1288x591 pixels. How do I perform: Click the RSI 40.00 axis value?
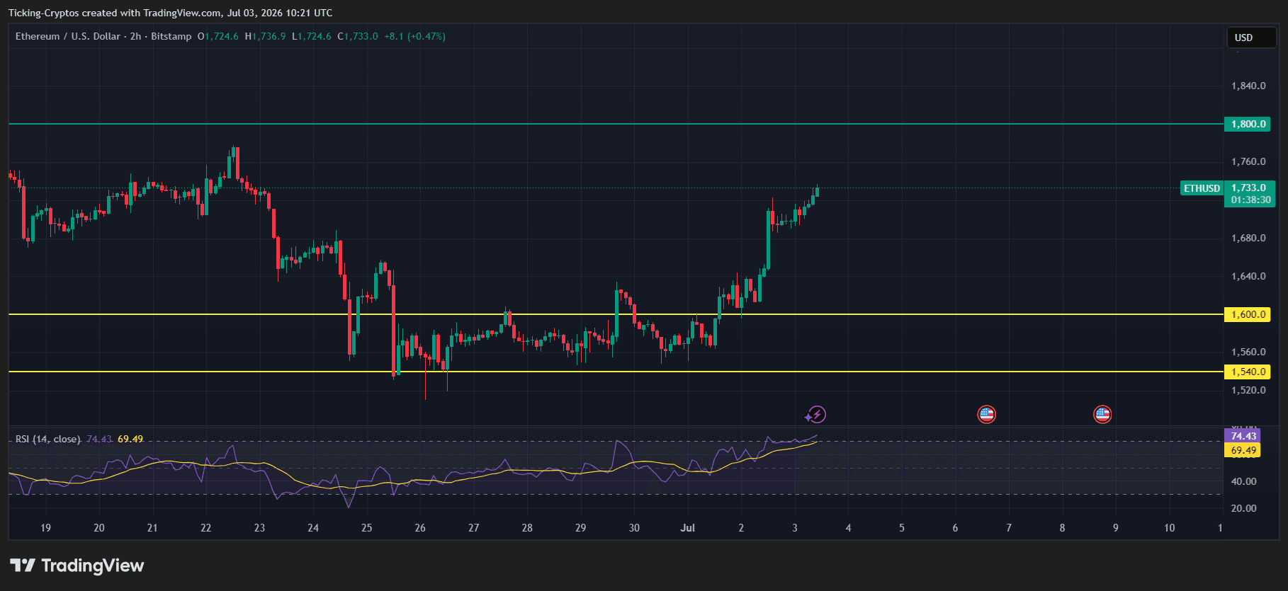[x=1243, y=481]
